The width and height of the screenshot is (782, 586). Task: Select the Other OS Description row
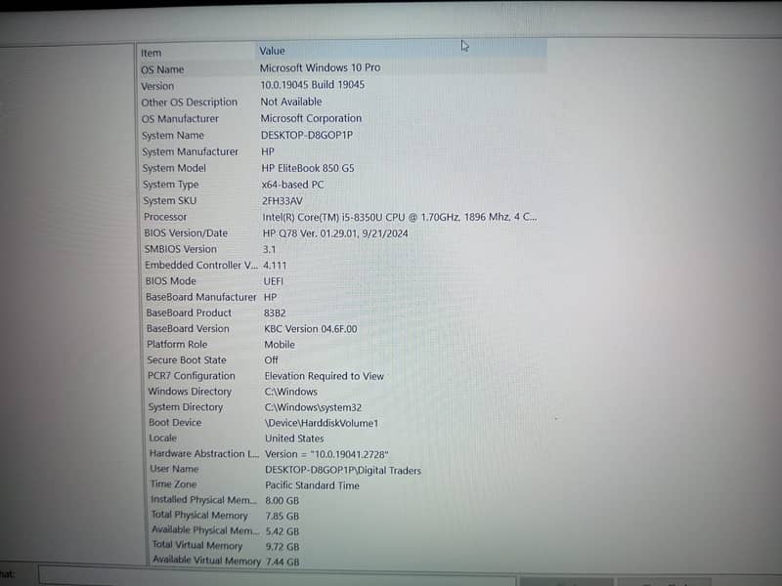point(190,102)
